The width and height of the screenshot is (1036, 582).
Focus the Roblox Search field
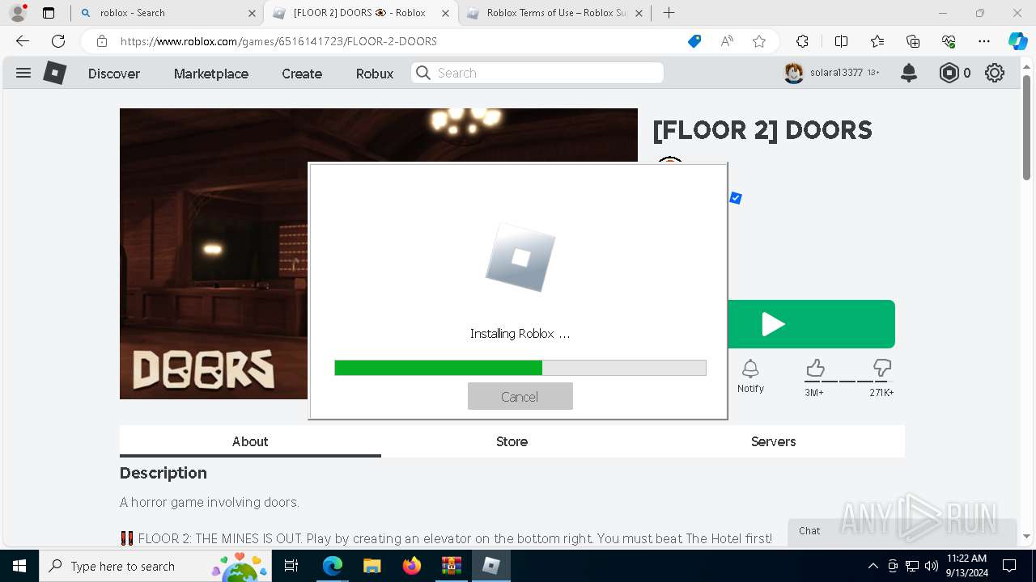[x=537, y=73]
